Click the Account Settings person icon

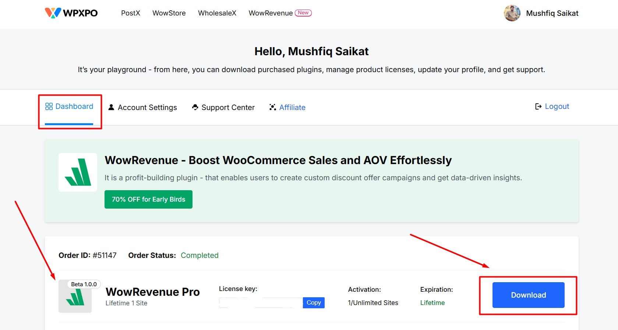[111, 107]
